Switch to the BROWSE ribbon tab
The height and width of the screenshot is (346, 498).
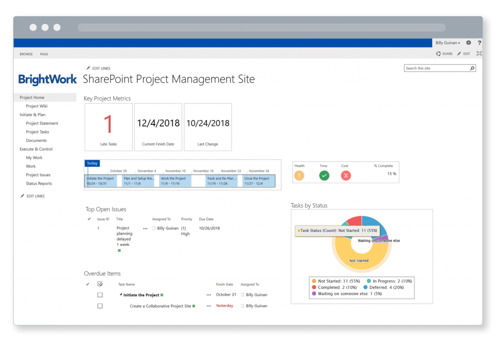[x=26, y=54]
